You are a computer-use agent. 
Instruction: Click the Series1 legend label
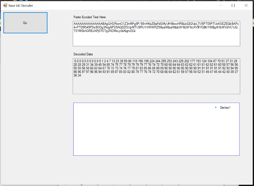point(225,108)
